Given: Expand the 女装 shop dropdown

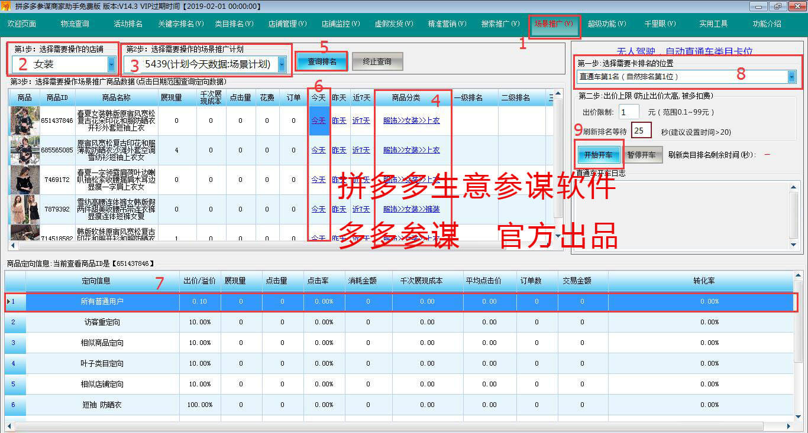Looking at the screenshot, I should pyautogui.click(x=112, y=64).
